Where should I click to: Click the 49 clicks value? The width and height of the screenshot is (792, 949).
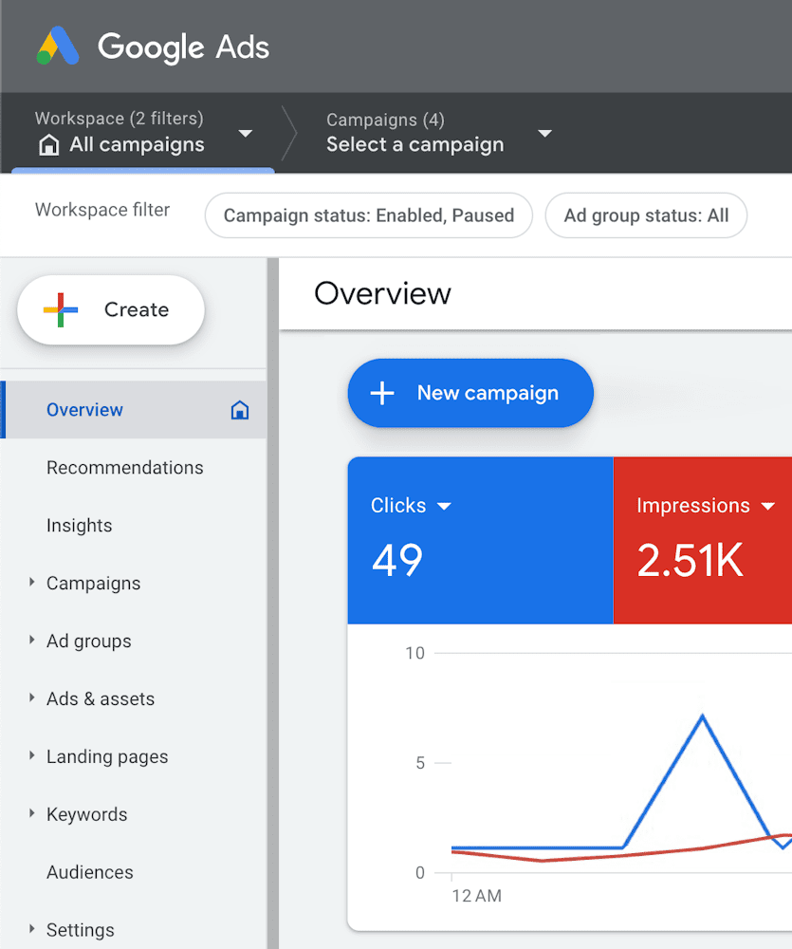click(x=396, y=561)
